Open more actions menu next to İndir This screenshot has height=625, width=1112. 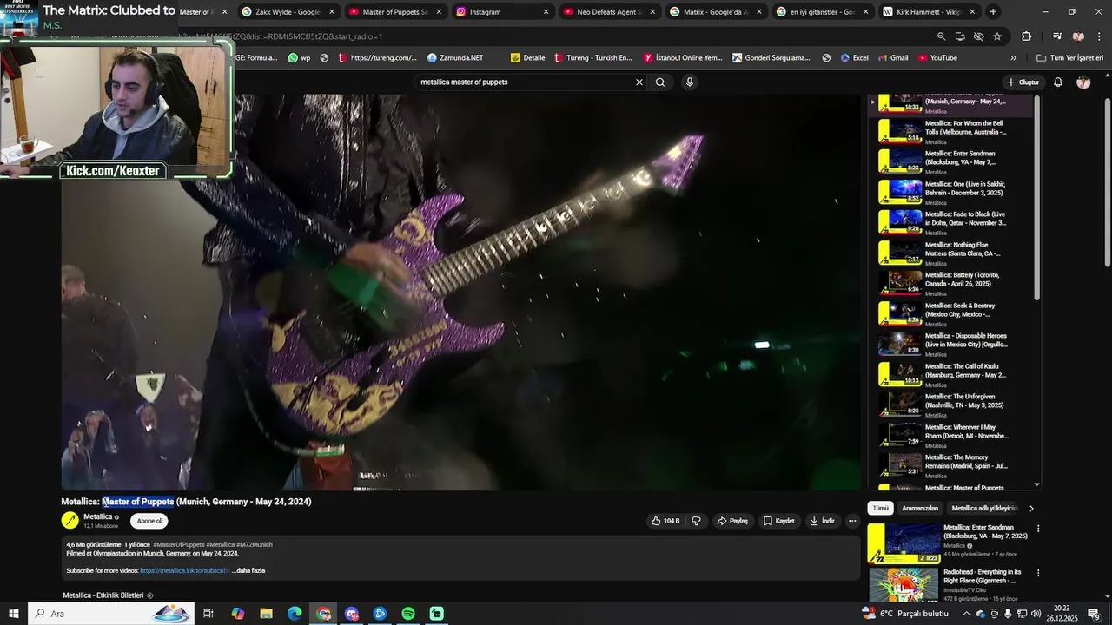click(852, 521)
